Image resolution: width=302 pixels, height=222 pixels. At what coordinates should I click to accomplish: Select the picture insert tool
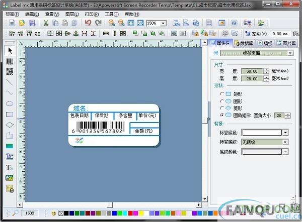click(10, 178)
